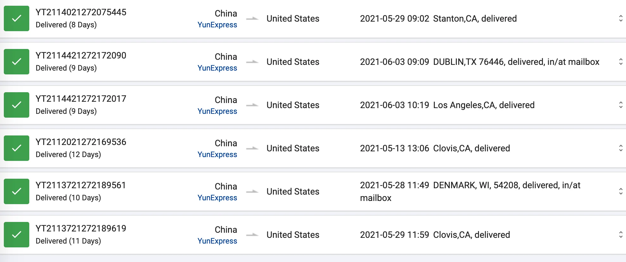Click route arrow icon in DENMARK row
This screenshot has height=262, width=626.
[x=252, y=191]
